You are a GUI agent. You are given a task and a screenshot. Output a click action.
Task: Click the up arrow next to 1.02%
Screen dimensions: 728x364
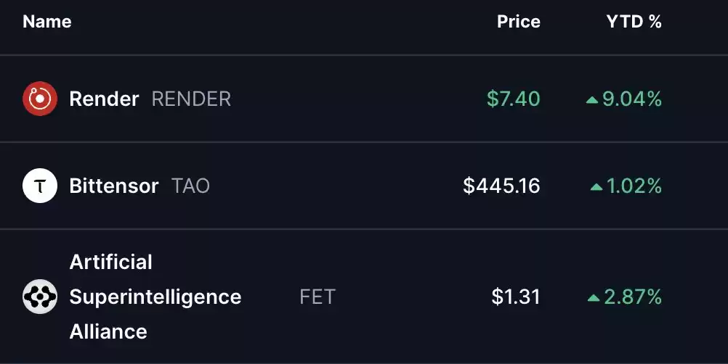tap(596, 186)
